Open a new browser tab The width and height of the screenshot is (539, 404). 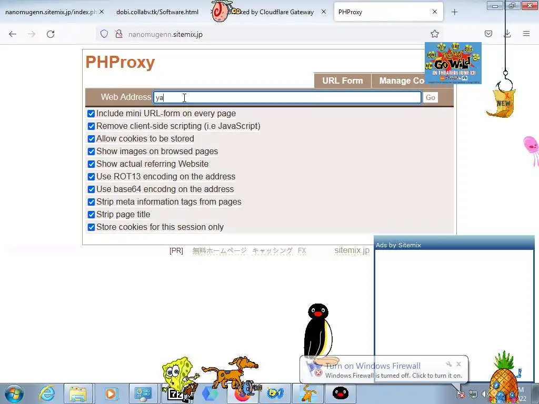(x=454, y=12)
